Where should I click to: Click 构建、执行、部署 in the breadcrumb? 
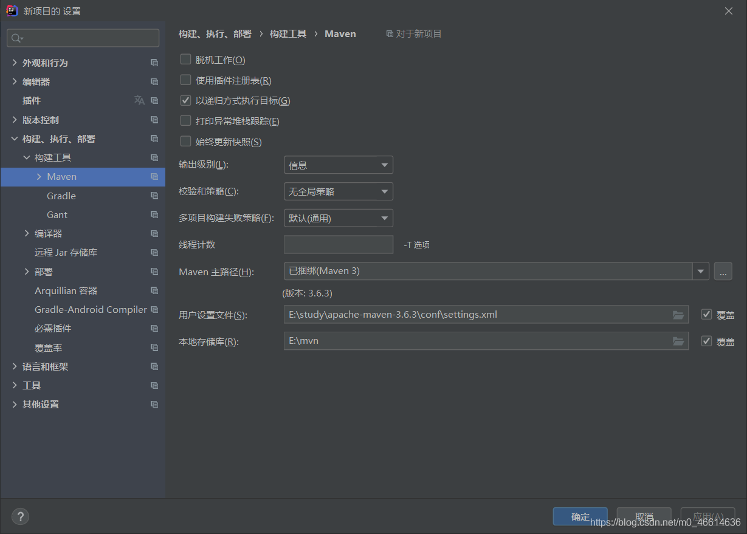(x=215, y=34)
